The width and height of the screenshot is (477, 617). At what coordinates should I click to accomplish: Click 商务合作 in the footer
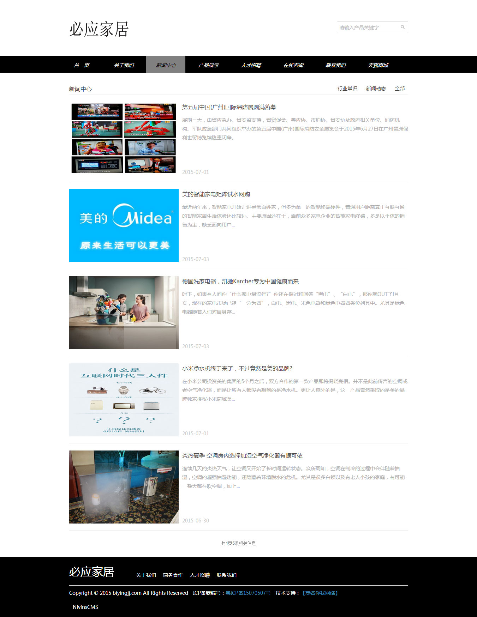173,575
